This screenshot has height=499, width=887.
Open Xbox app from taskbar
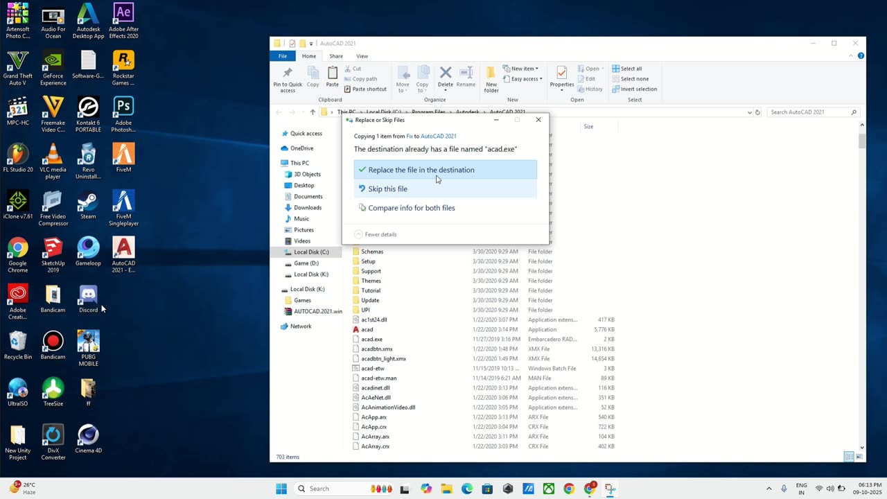548,489
